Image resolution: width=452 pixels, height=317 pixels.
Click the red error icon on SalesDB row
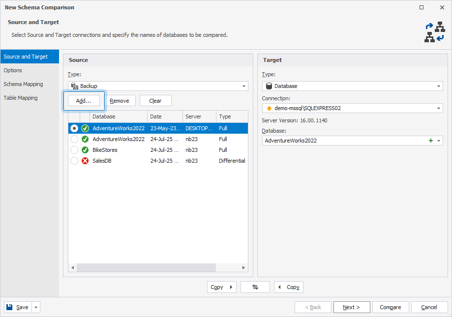coord(86,160)
